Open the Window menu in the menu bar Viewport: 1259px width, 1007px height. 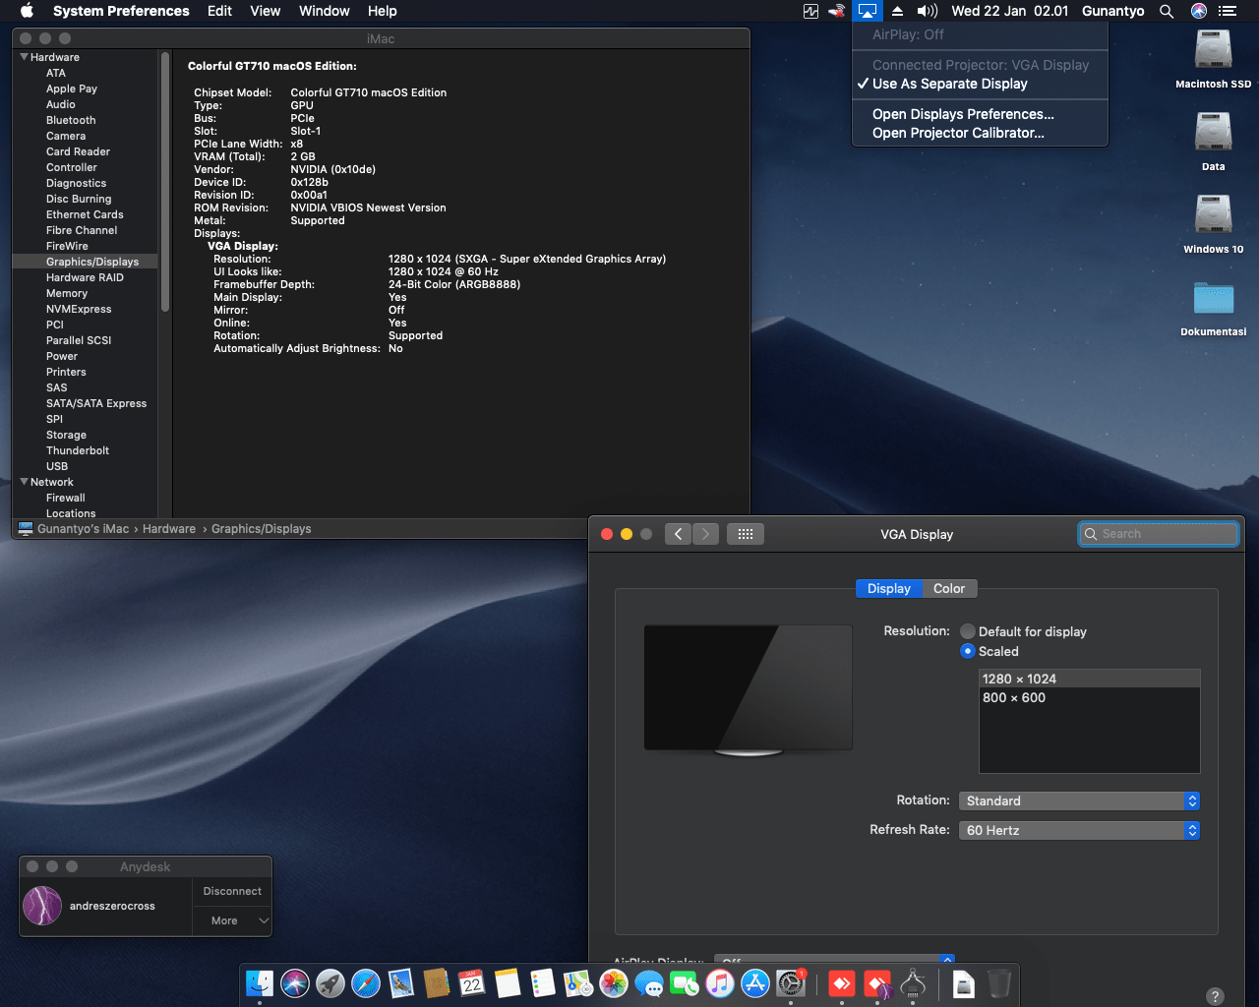click(324, 11)
